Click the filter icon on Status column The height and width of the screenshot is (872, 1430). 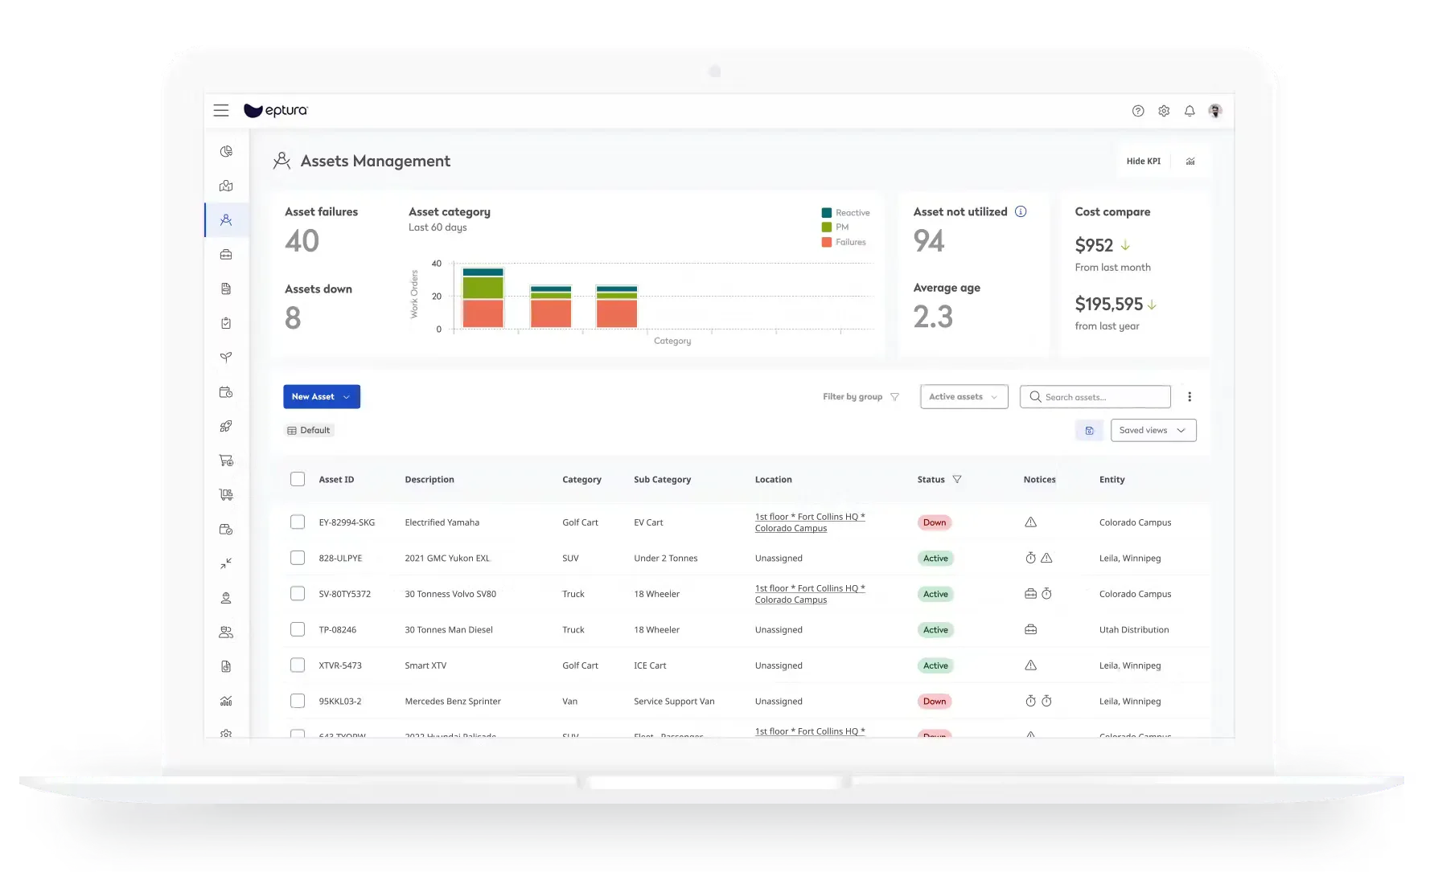point(957,479)
